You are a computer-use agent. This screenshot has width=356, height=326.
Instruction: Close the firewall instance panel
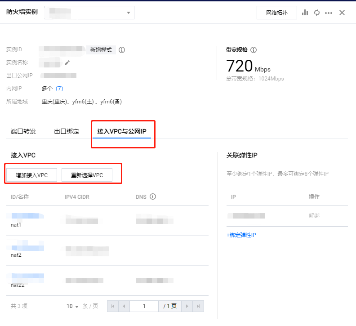coord(342,13)
